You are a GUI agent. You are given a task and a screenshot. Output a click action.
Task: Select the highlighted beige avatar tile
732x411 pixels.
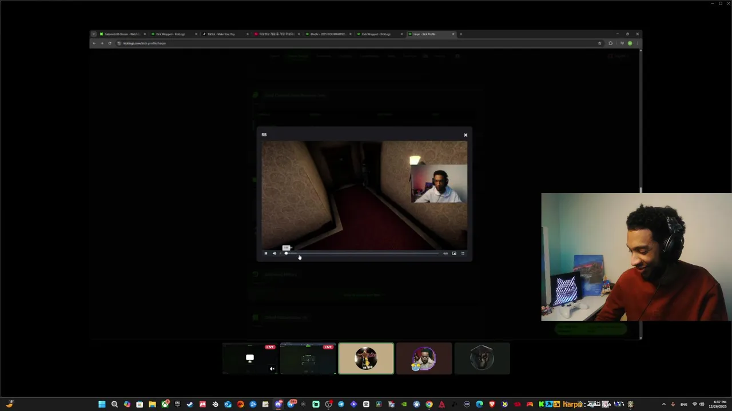point(366,358)
